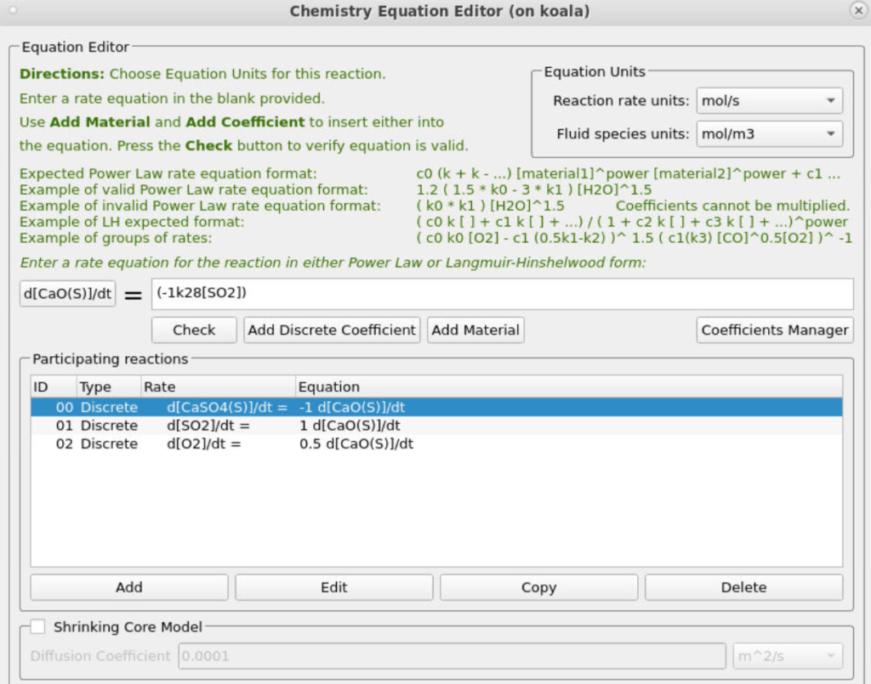Enable the Shrinking Core Model checkbox
Image resolution: width=871 pixels, height=684 pixels.
(38, 627)
